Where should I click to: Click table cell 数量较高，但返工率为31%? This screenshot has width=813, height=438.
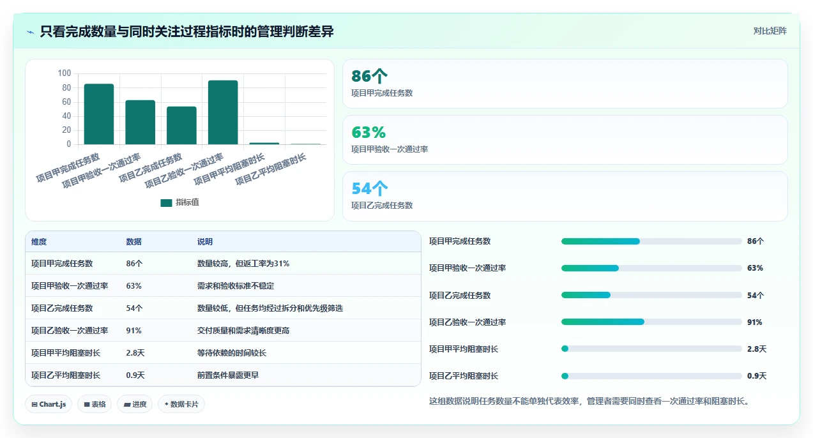243,264
